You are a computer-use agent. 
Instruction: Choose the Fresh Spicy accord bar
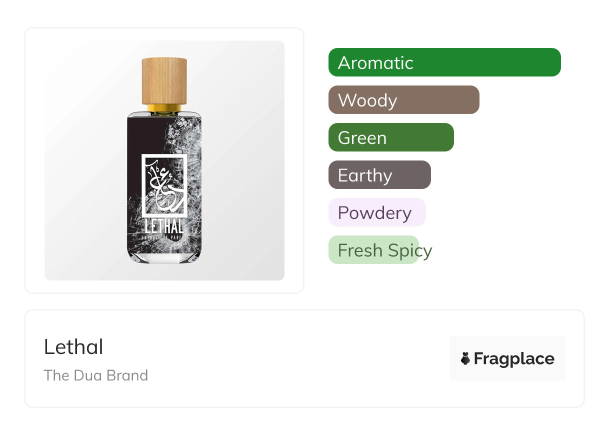(x=373, y=250)
